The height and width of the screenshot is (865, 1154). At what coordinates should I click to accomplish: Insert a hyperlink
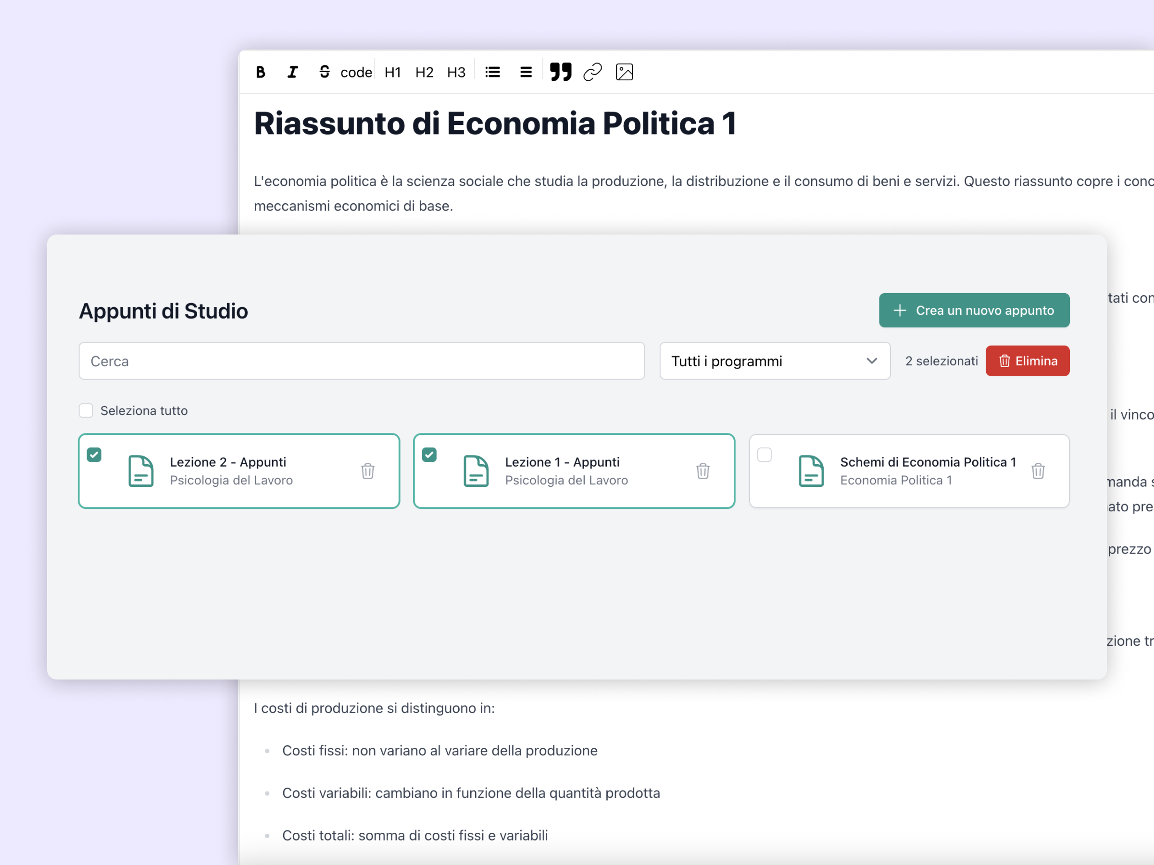point(593,72)
